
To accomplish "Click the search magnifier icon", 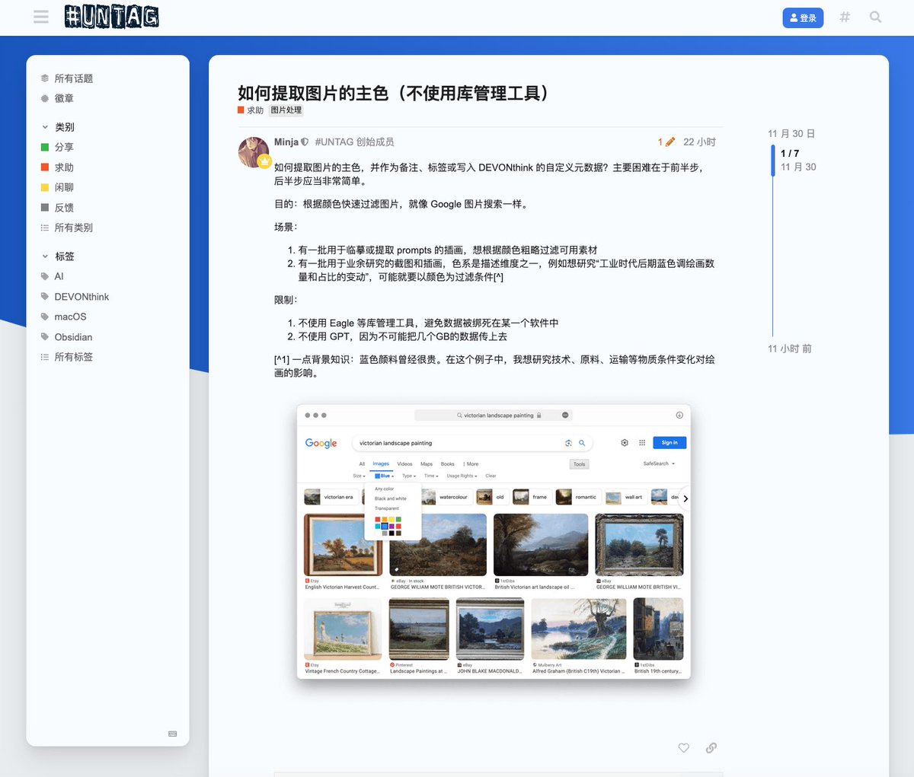I will (875, 17).
